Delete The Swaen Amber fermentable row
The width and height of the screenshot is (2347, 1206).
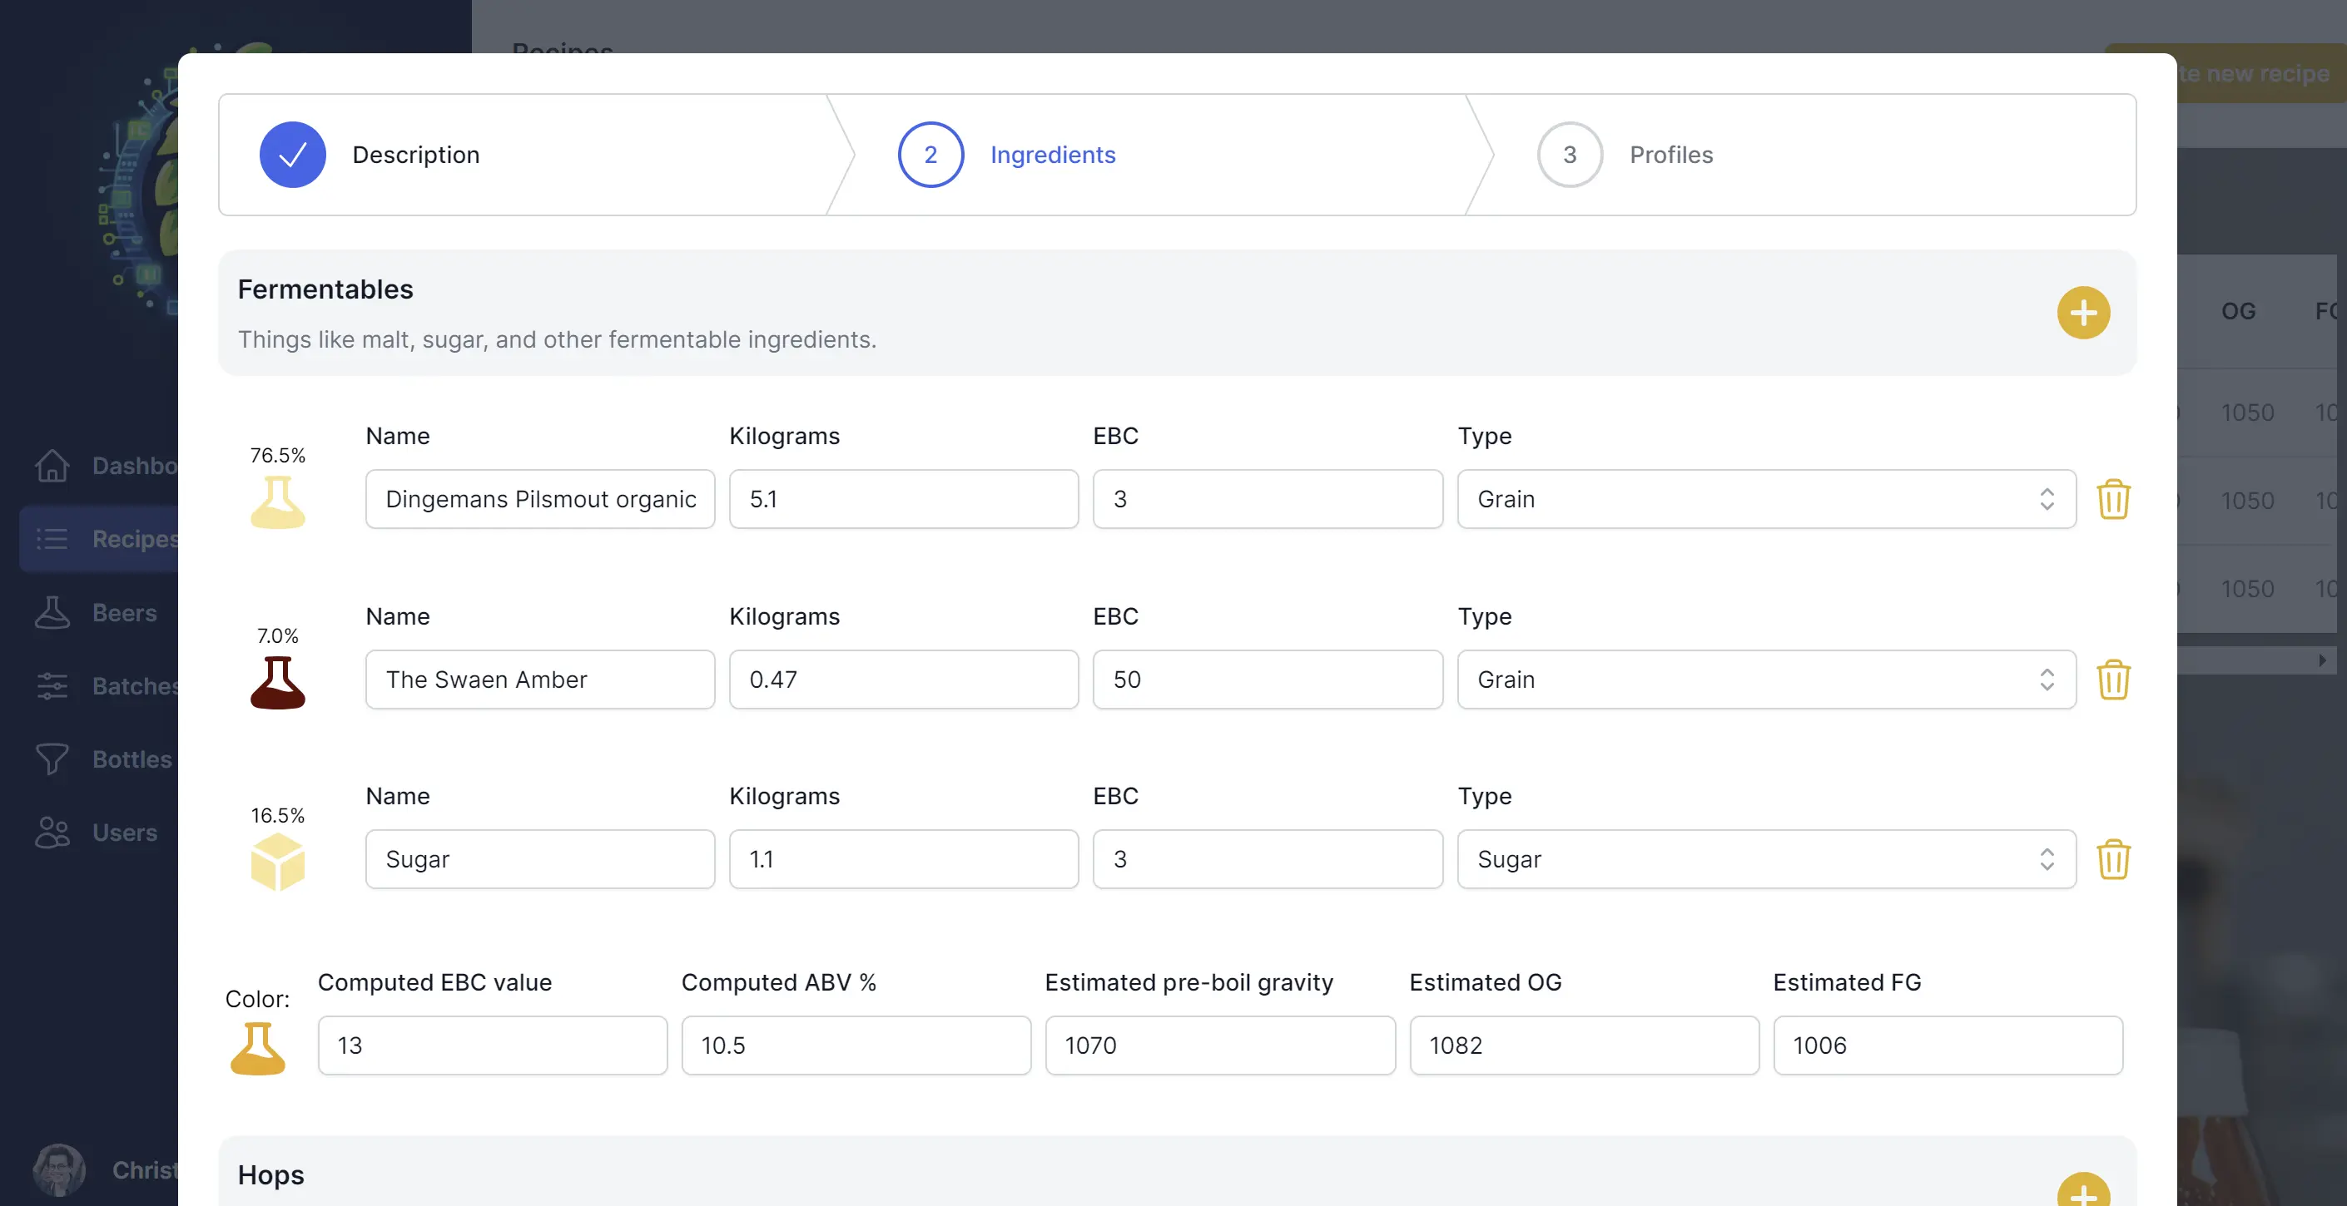(x=2113, y=679)
